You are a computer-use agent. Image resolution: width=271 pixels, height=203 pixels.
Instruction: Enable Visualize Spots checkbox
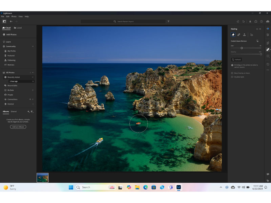pyautogui.click(x=232, y=77)
